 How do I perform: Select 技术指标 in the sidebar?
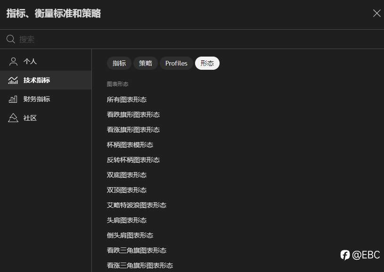46,80
